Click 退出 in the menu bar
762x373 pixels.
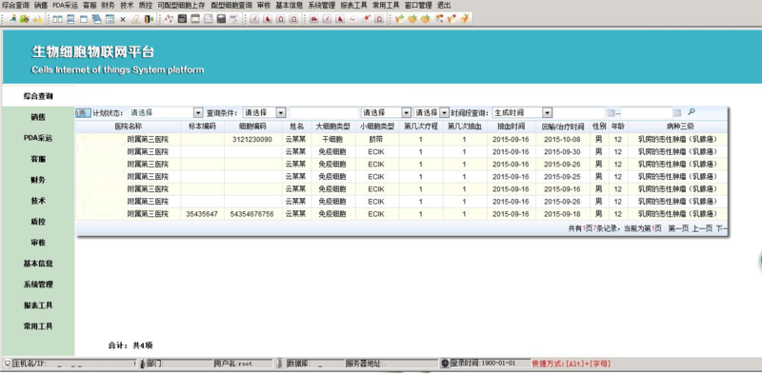click(444, 6)
